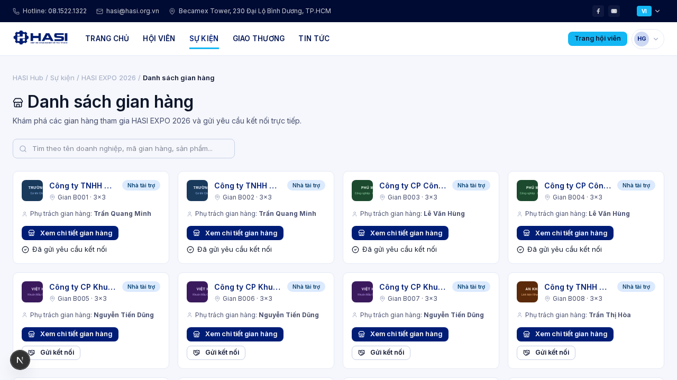Image resolution: width=677 pixels, height=380 pixels.
Task: Click the check-circle icon on booth B004 card
Action: pyautogui.click(x=520, y=250)
